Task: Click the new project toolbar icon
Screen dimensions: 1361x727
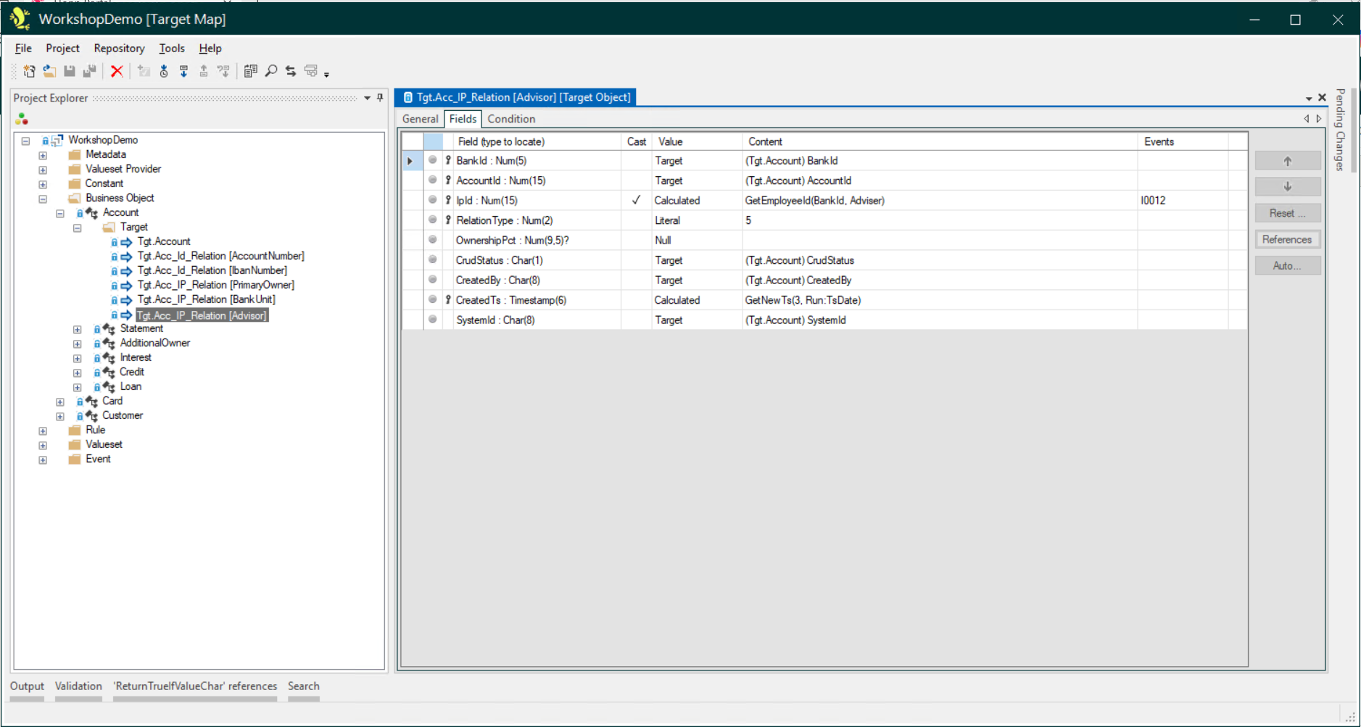Action: pyautogui.click(x=29, y=71)
